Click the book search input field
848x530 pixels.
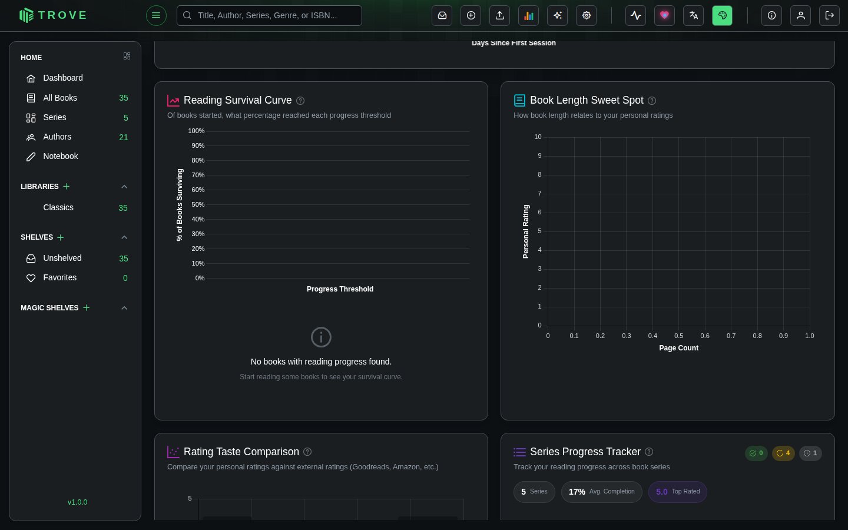click(269, 15)
